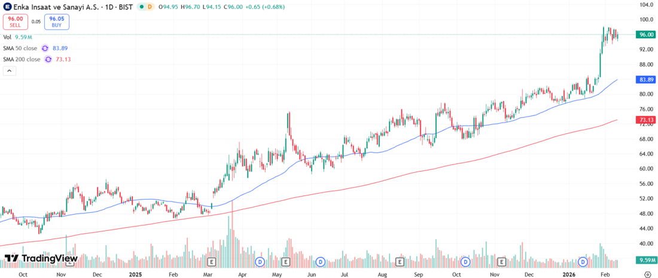Click the dividend D marker near June
The height and width of the screenshot is (278, 658).
click(x=320, y=262)
